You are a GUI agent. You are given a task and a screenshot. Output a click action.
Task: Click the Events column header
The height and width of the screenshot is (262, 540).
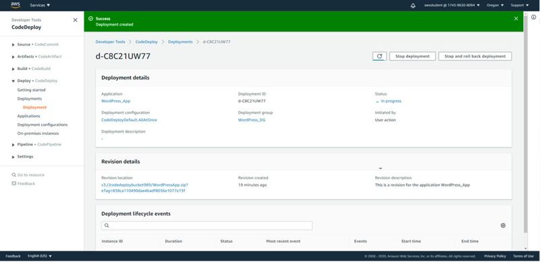click(x=360, y=241)
